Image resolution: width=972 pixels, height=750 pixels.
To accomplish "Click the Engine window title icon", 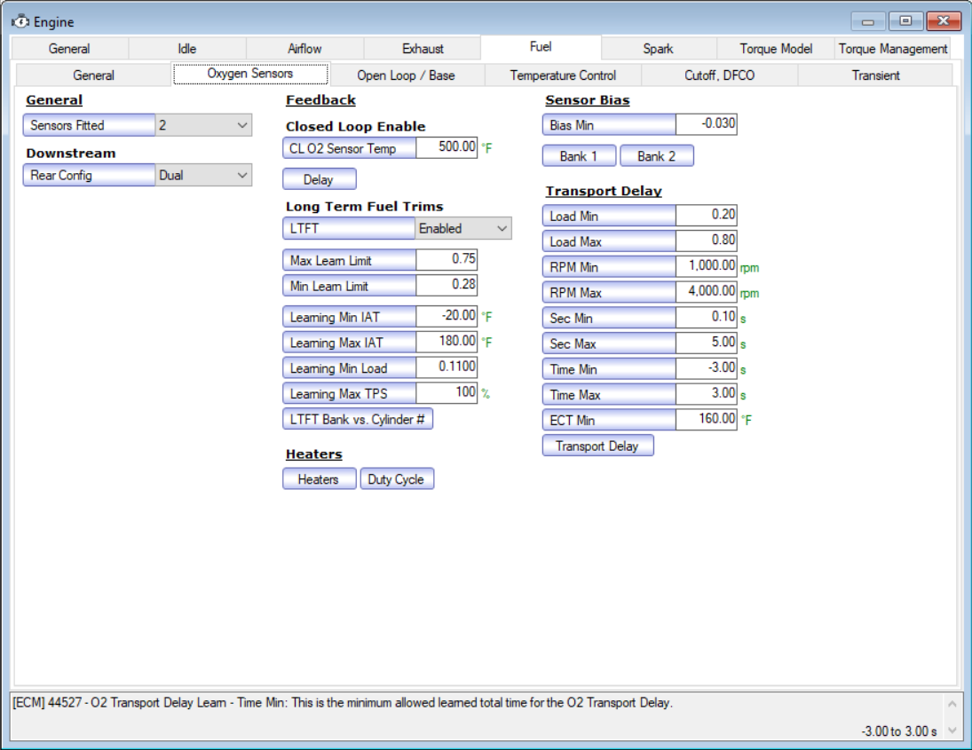I will pos(20,21).
